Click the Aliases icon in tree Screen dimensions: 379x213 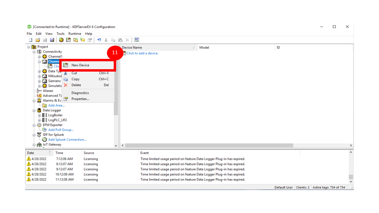39,91
